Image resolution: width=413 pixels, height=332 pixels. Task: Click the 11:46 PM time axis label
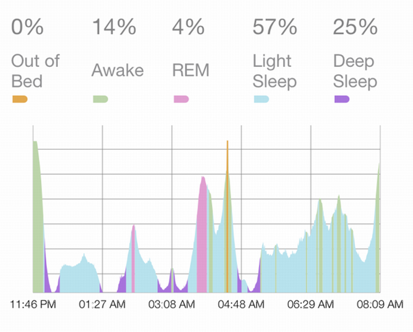[33, 304]
